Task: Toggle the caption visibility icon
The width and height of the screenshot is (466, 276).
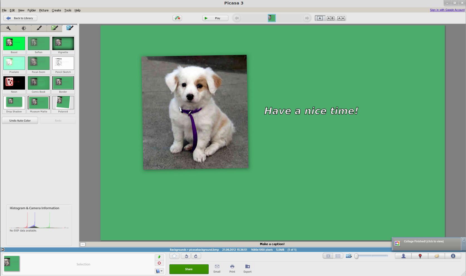Action: 83,244
